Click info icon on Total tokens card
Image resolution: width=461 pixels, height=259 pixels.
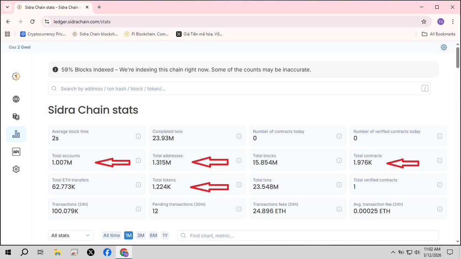coord(239,185)
